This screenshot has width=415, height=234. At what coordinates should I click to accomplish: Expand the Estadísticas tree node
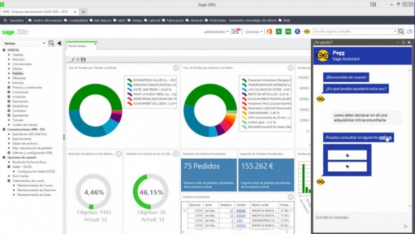coord(9,106)
